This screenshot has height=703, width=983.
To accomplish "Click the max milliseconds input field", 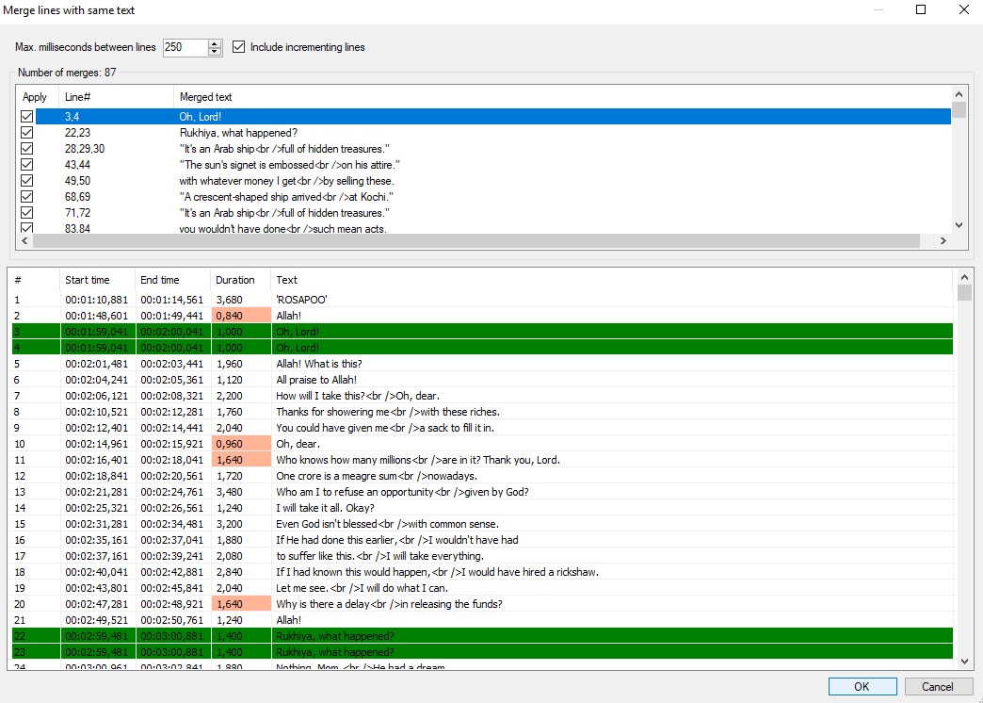I will 185,47.
